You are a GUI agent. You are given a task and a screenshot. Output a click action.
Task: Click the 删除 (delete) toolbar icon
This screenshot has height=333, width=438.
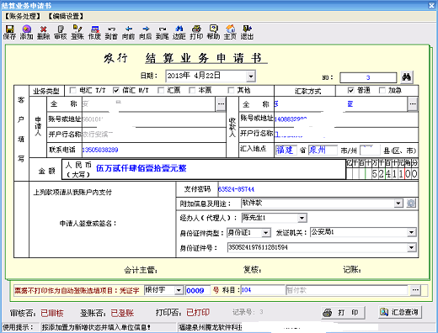pos(44,32)
